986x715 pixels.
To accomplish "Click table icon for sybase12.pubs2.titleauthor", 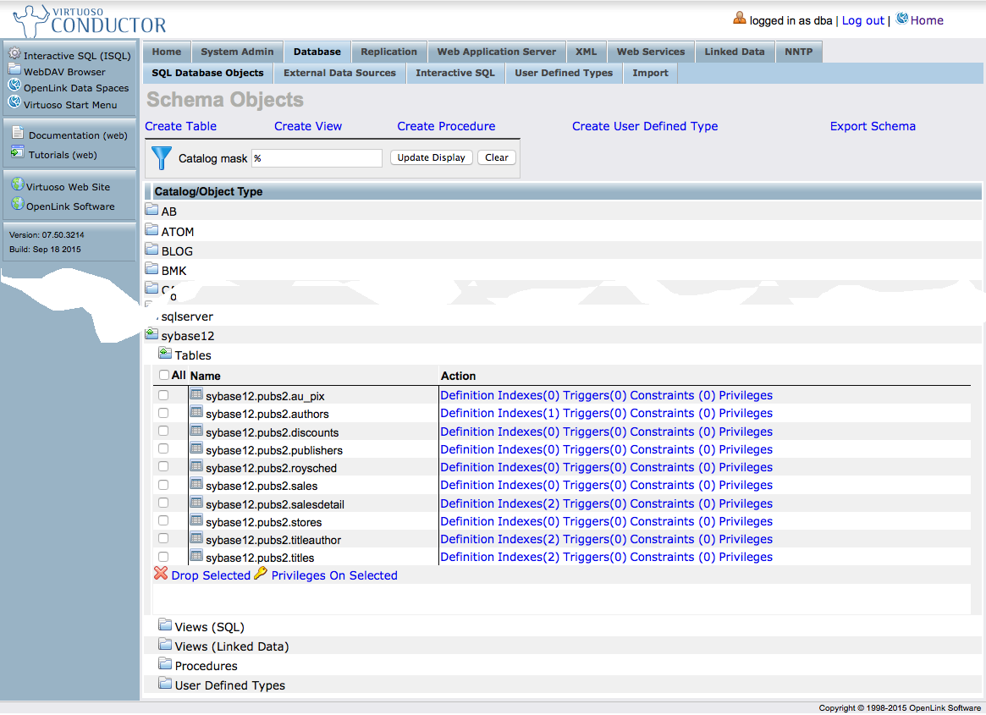I will coord(196,538).
